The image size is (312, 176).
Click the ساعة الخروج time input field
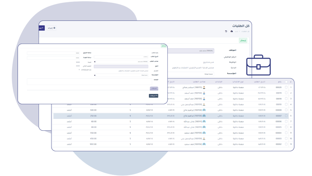coord(53,53)
